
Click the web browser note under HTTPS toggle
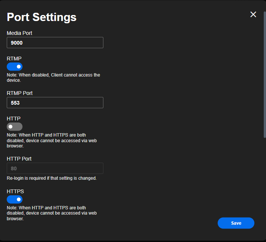point(51,213)
